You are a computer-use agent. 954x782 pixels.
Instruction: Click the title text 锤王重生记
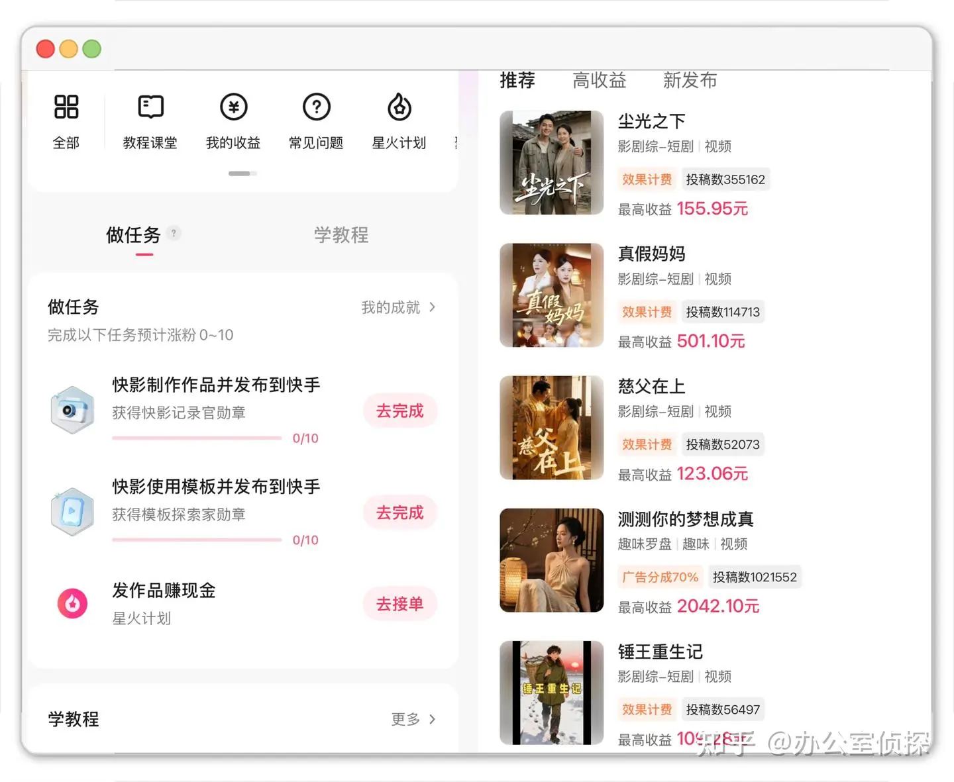click(661, 652)
